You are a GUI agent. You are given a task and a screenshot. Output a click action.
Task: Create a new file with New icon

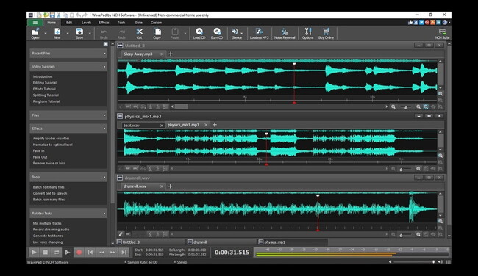(57, 33)
